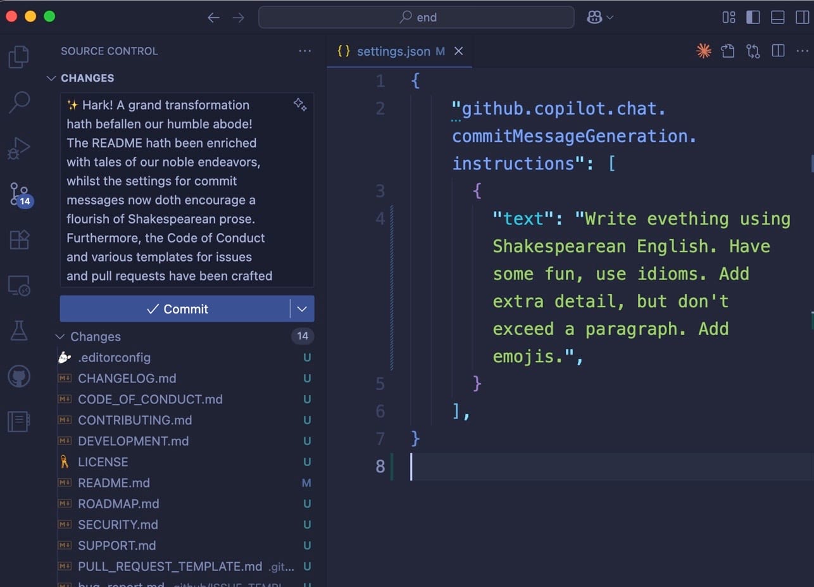Image resolution: width=814 pixels, height=587 pixels.
Task: Go forward with the right arrow
Action: pyautogui.click(x=238, y=18)
